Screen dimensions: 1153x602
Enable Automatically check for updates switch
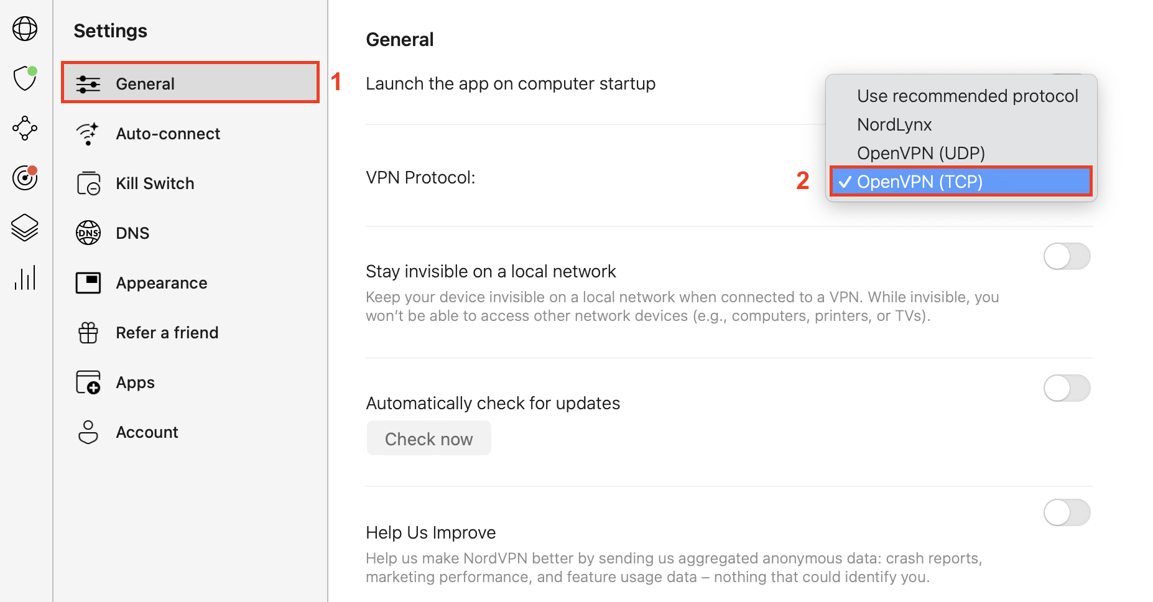(1067, 388)
